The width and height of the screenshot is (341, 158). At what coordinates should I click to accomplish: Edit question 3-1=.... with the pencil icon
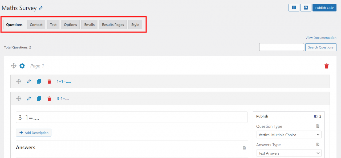pos(29,99)
